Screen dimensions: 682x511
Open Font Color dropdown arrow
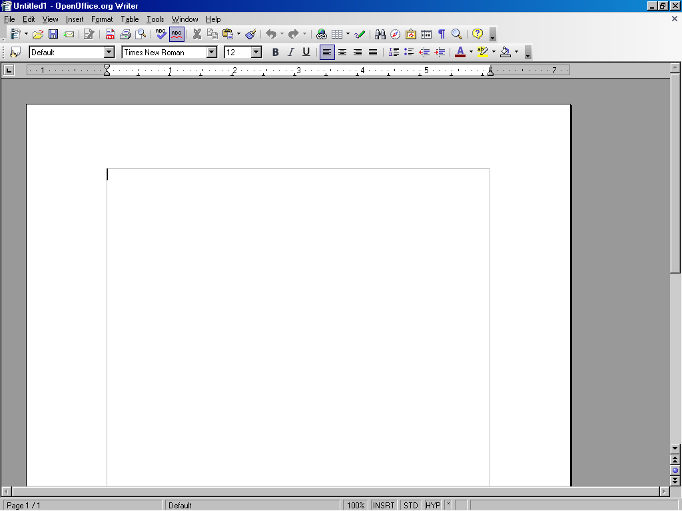coord(471,52)
